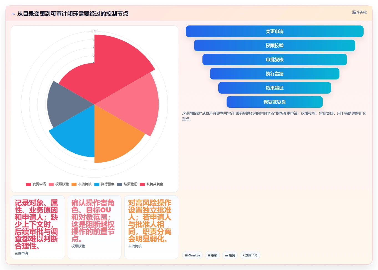
Task: Click the 数据卡片 tag chip
Action: click(250, 255)
